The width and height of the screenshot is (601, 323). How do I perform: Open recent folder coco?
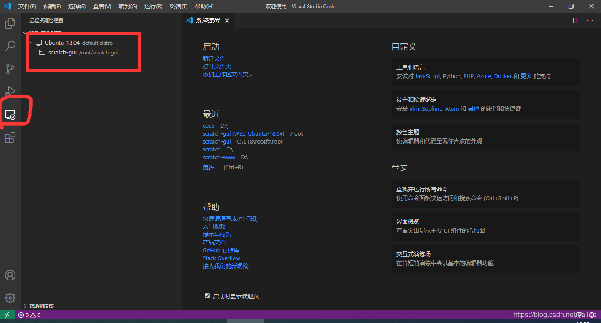(x=209, y=126)
